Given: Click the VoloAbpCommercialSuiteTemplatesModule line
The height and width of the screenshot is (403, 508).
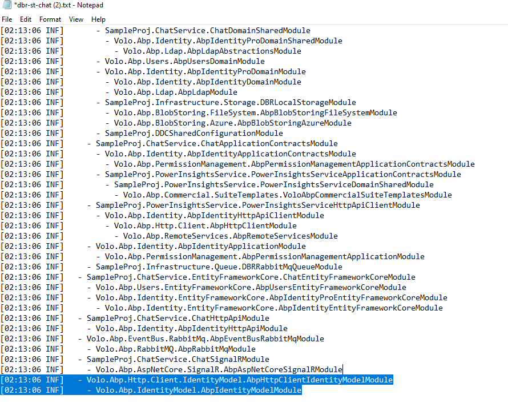Looking at the screenshot, I should coord(226,195).
